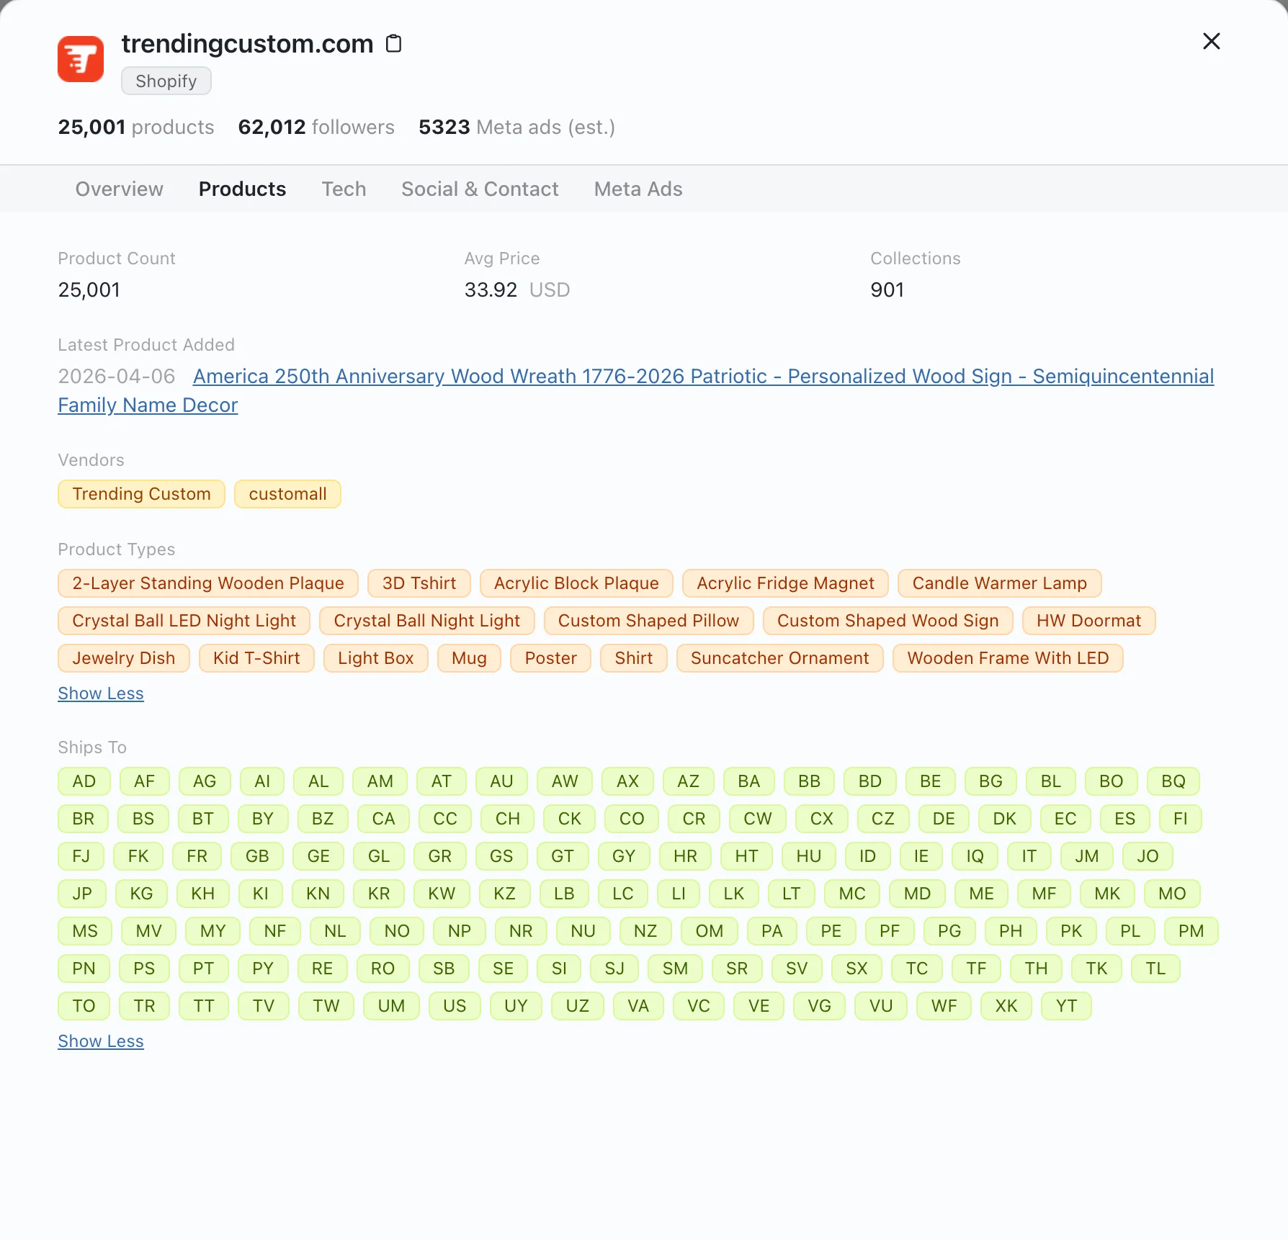Open the Tech tab
This screenshot has height=1240, width=1288.
pyautogui.click(x=344, y=189)
